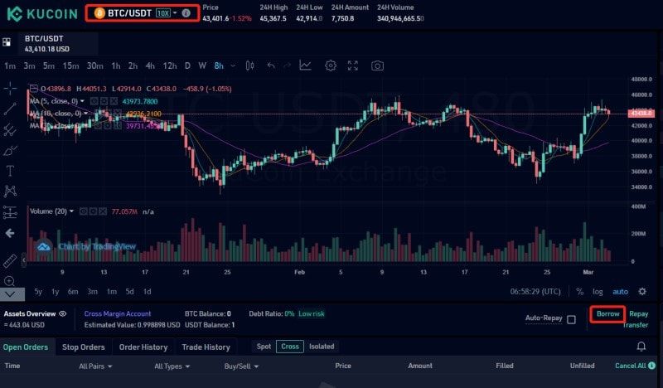Take a chart snapshot with camera icon

point(377,65)
